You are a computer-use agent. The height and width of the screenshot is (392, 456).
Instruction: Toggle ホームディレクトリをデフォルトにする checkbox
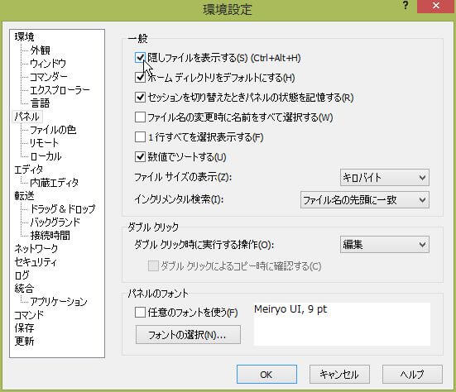[140, 77]
